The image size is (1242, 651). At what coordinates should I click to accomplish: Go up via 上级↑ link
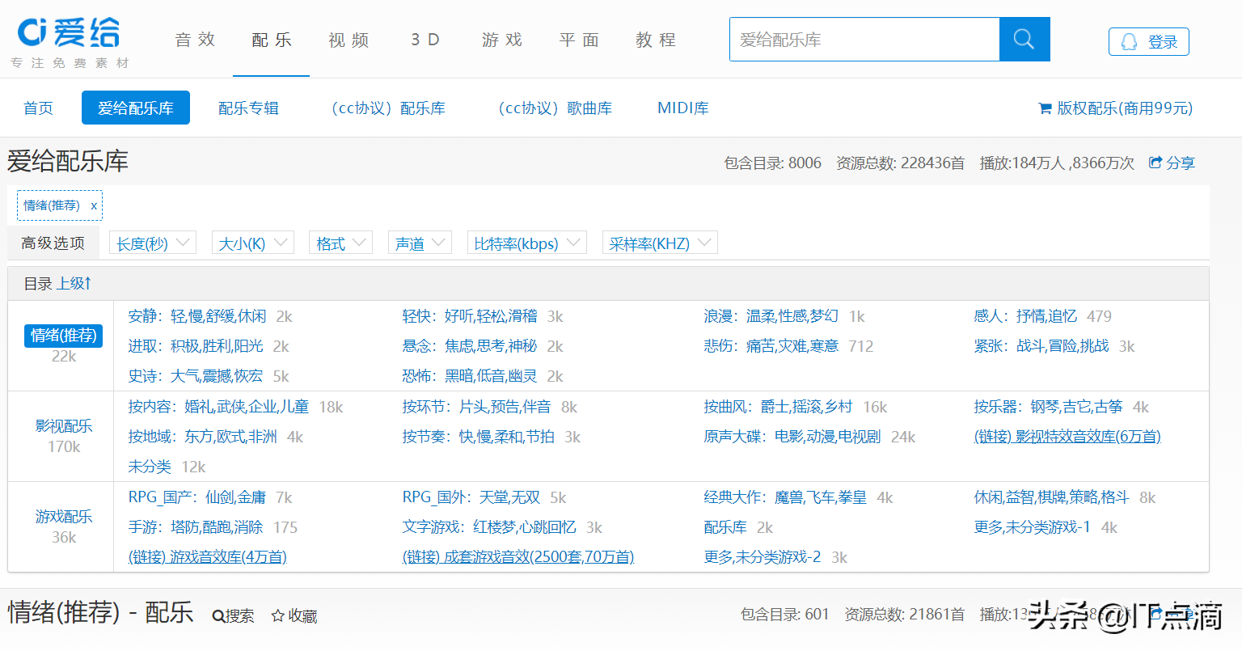74,284
